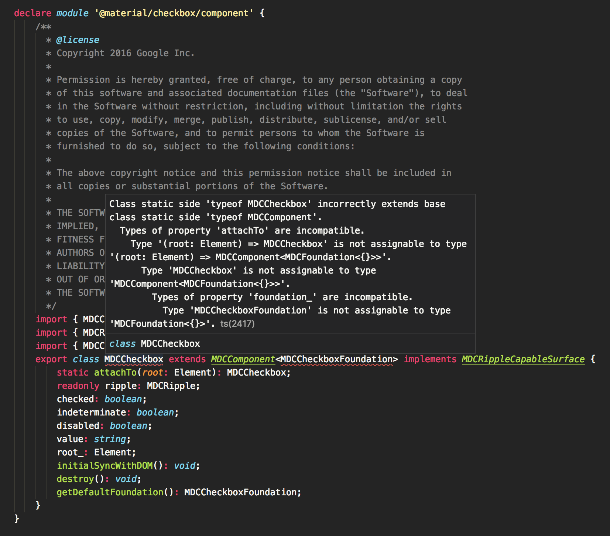Viewport: 610px width, 536px height.
Task: Click the root_ Element property
Action: 71,452
